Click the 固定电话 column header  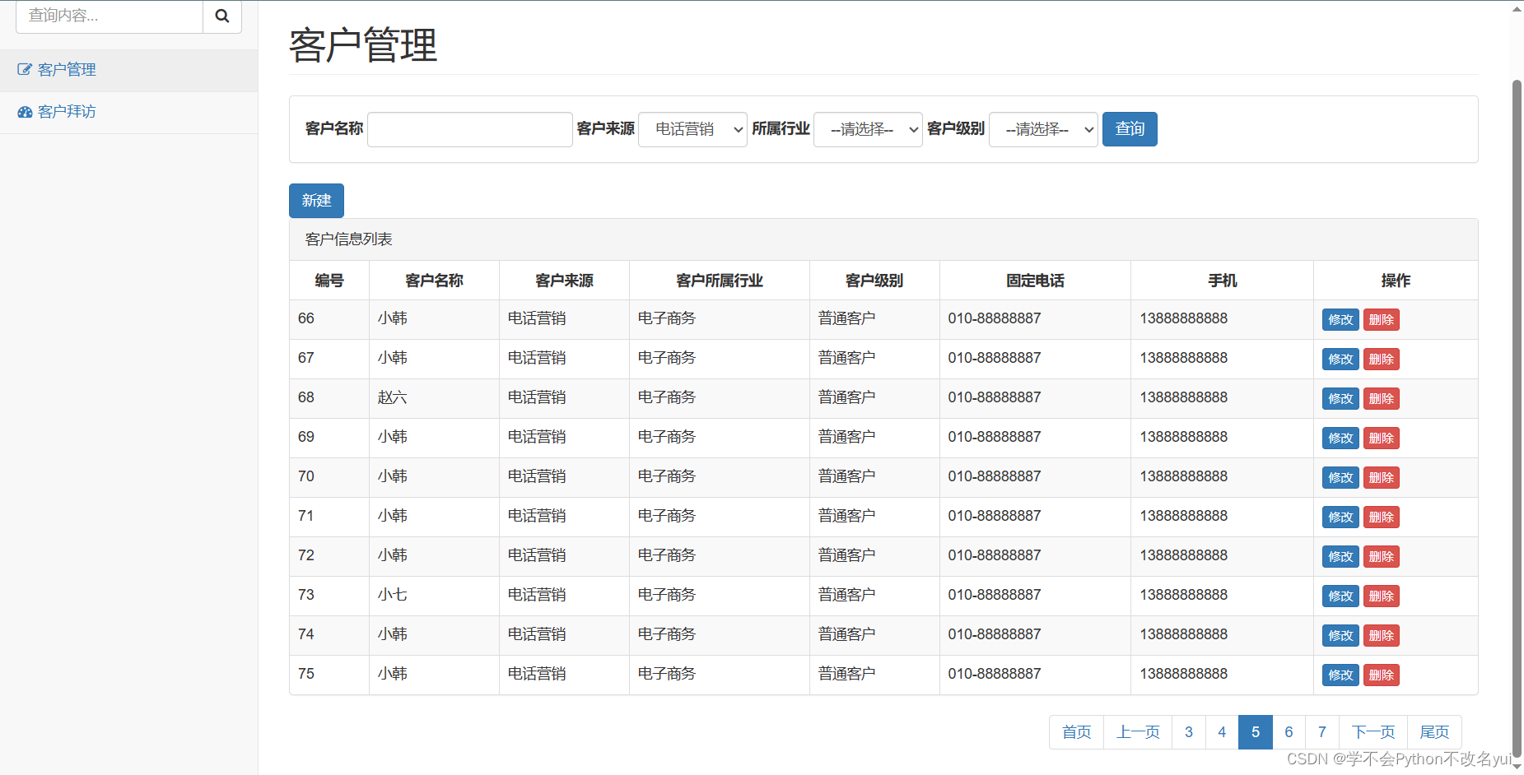point(1035,281)
